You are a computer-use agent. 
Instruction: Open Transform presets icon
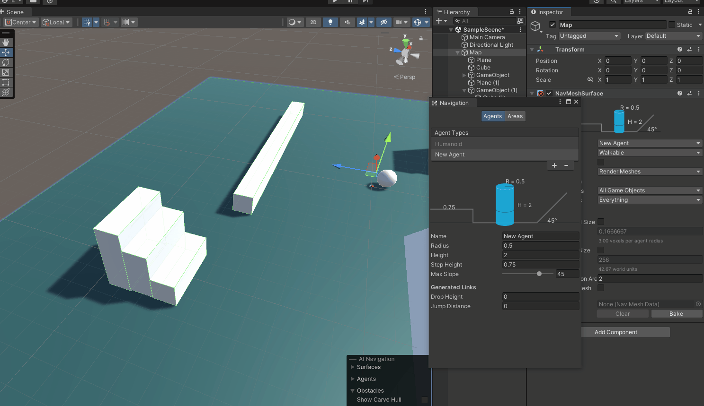689,49
